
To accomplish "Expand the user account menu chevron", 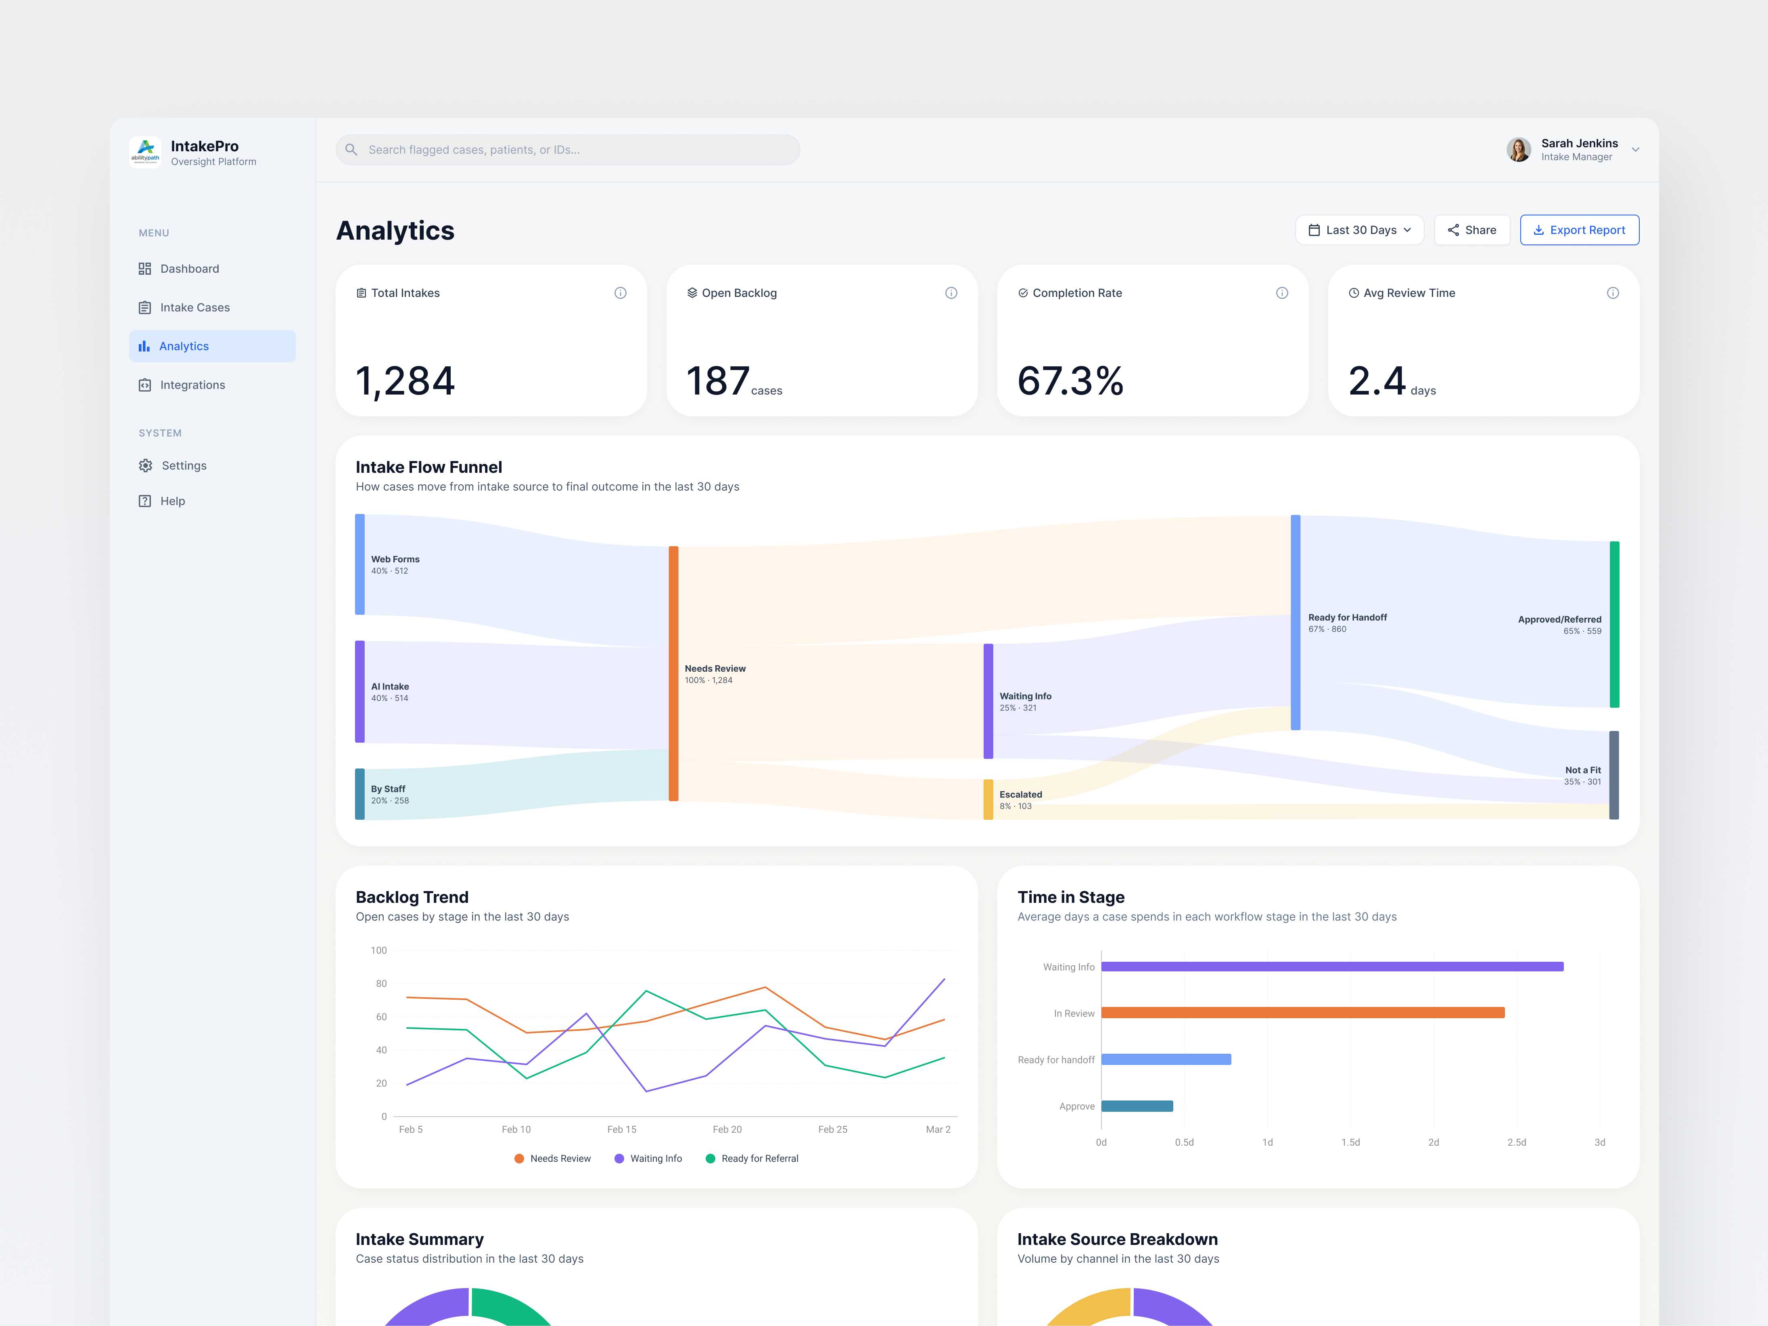I will [x=1636, y=150].
